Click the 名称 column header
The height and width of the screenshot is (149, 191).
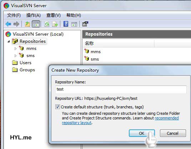119,43
